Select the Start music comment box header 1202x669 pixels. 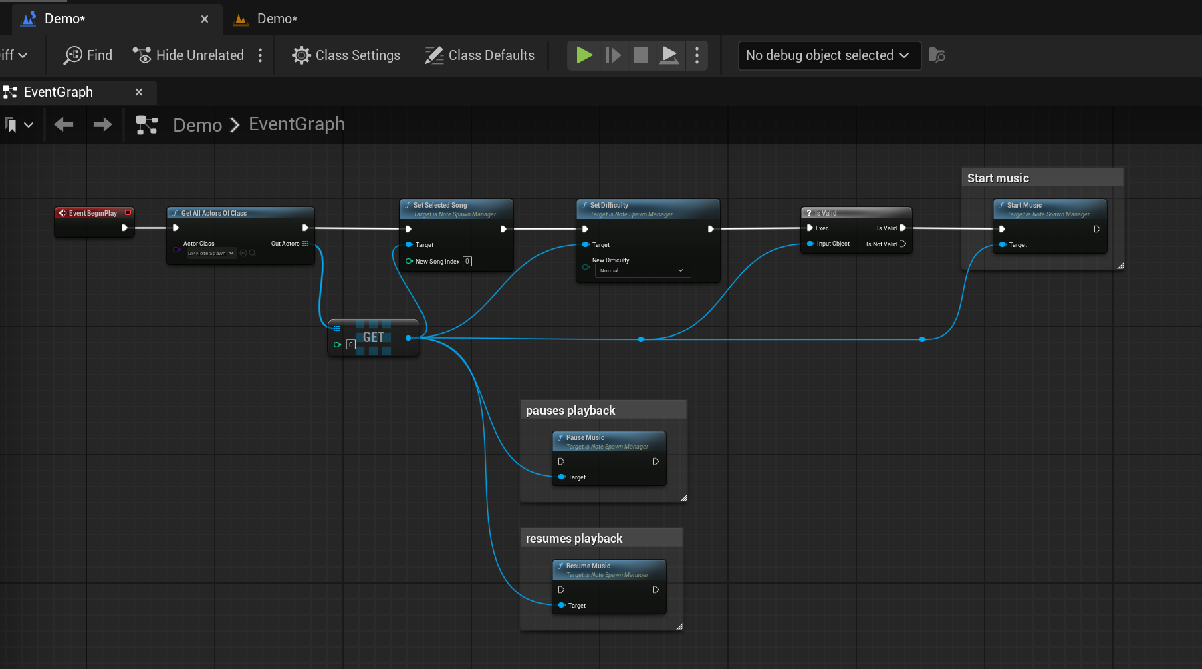[1042, 178]
